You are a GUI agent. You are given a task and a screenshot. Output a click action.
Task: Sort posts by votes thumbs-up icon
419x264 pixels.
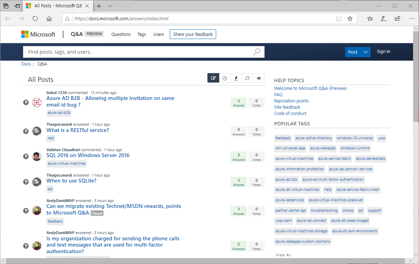pyautogui.click(x=247, y=78)
